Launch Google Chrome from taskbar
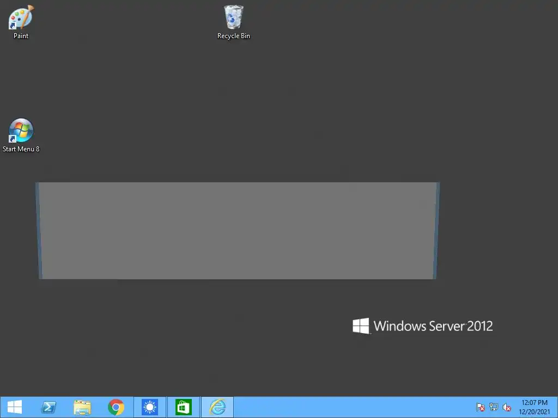Viewport: 558px width, 418px height. click(116, 407)
